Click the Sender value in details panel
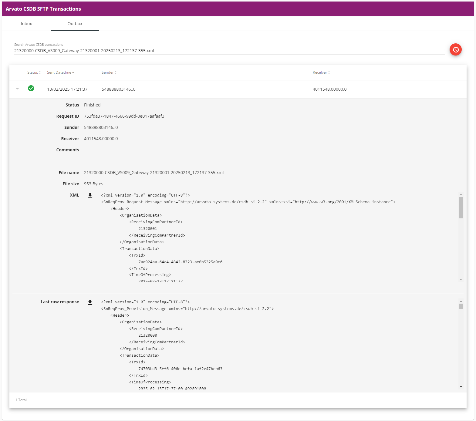Screen dimensions: 476x421 tap(101, 127)
